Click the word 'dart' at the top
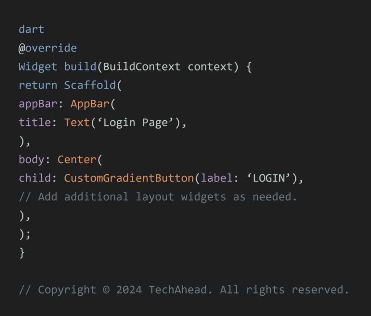Screen dimensions: 371x316 pos(32,29)
